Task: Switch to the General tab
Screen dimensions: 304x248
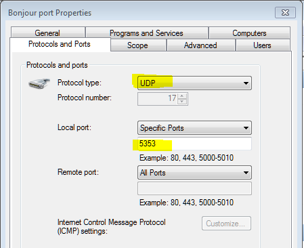Action: (47, 33)
